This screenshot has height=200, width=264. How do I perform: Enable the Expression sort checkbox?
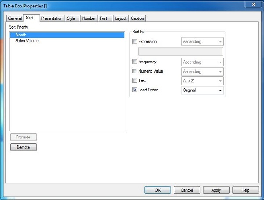tap(135, 42)
